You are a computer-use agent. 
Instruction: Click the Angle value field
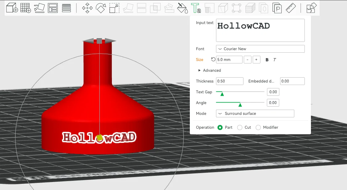273,103
